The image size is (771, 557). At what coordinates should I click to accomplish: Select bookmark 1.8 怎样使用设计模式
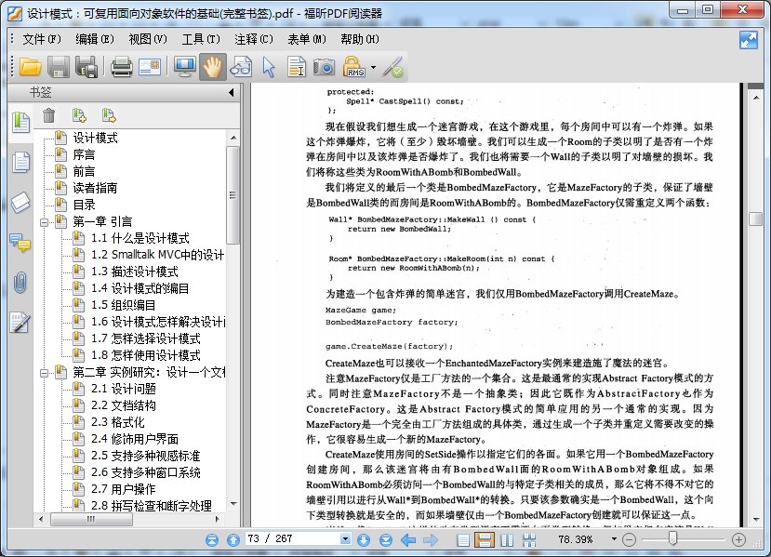[x=145, y=355]
